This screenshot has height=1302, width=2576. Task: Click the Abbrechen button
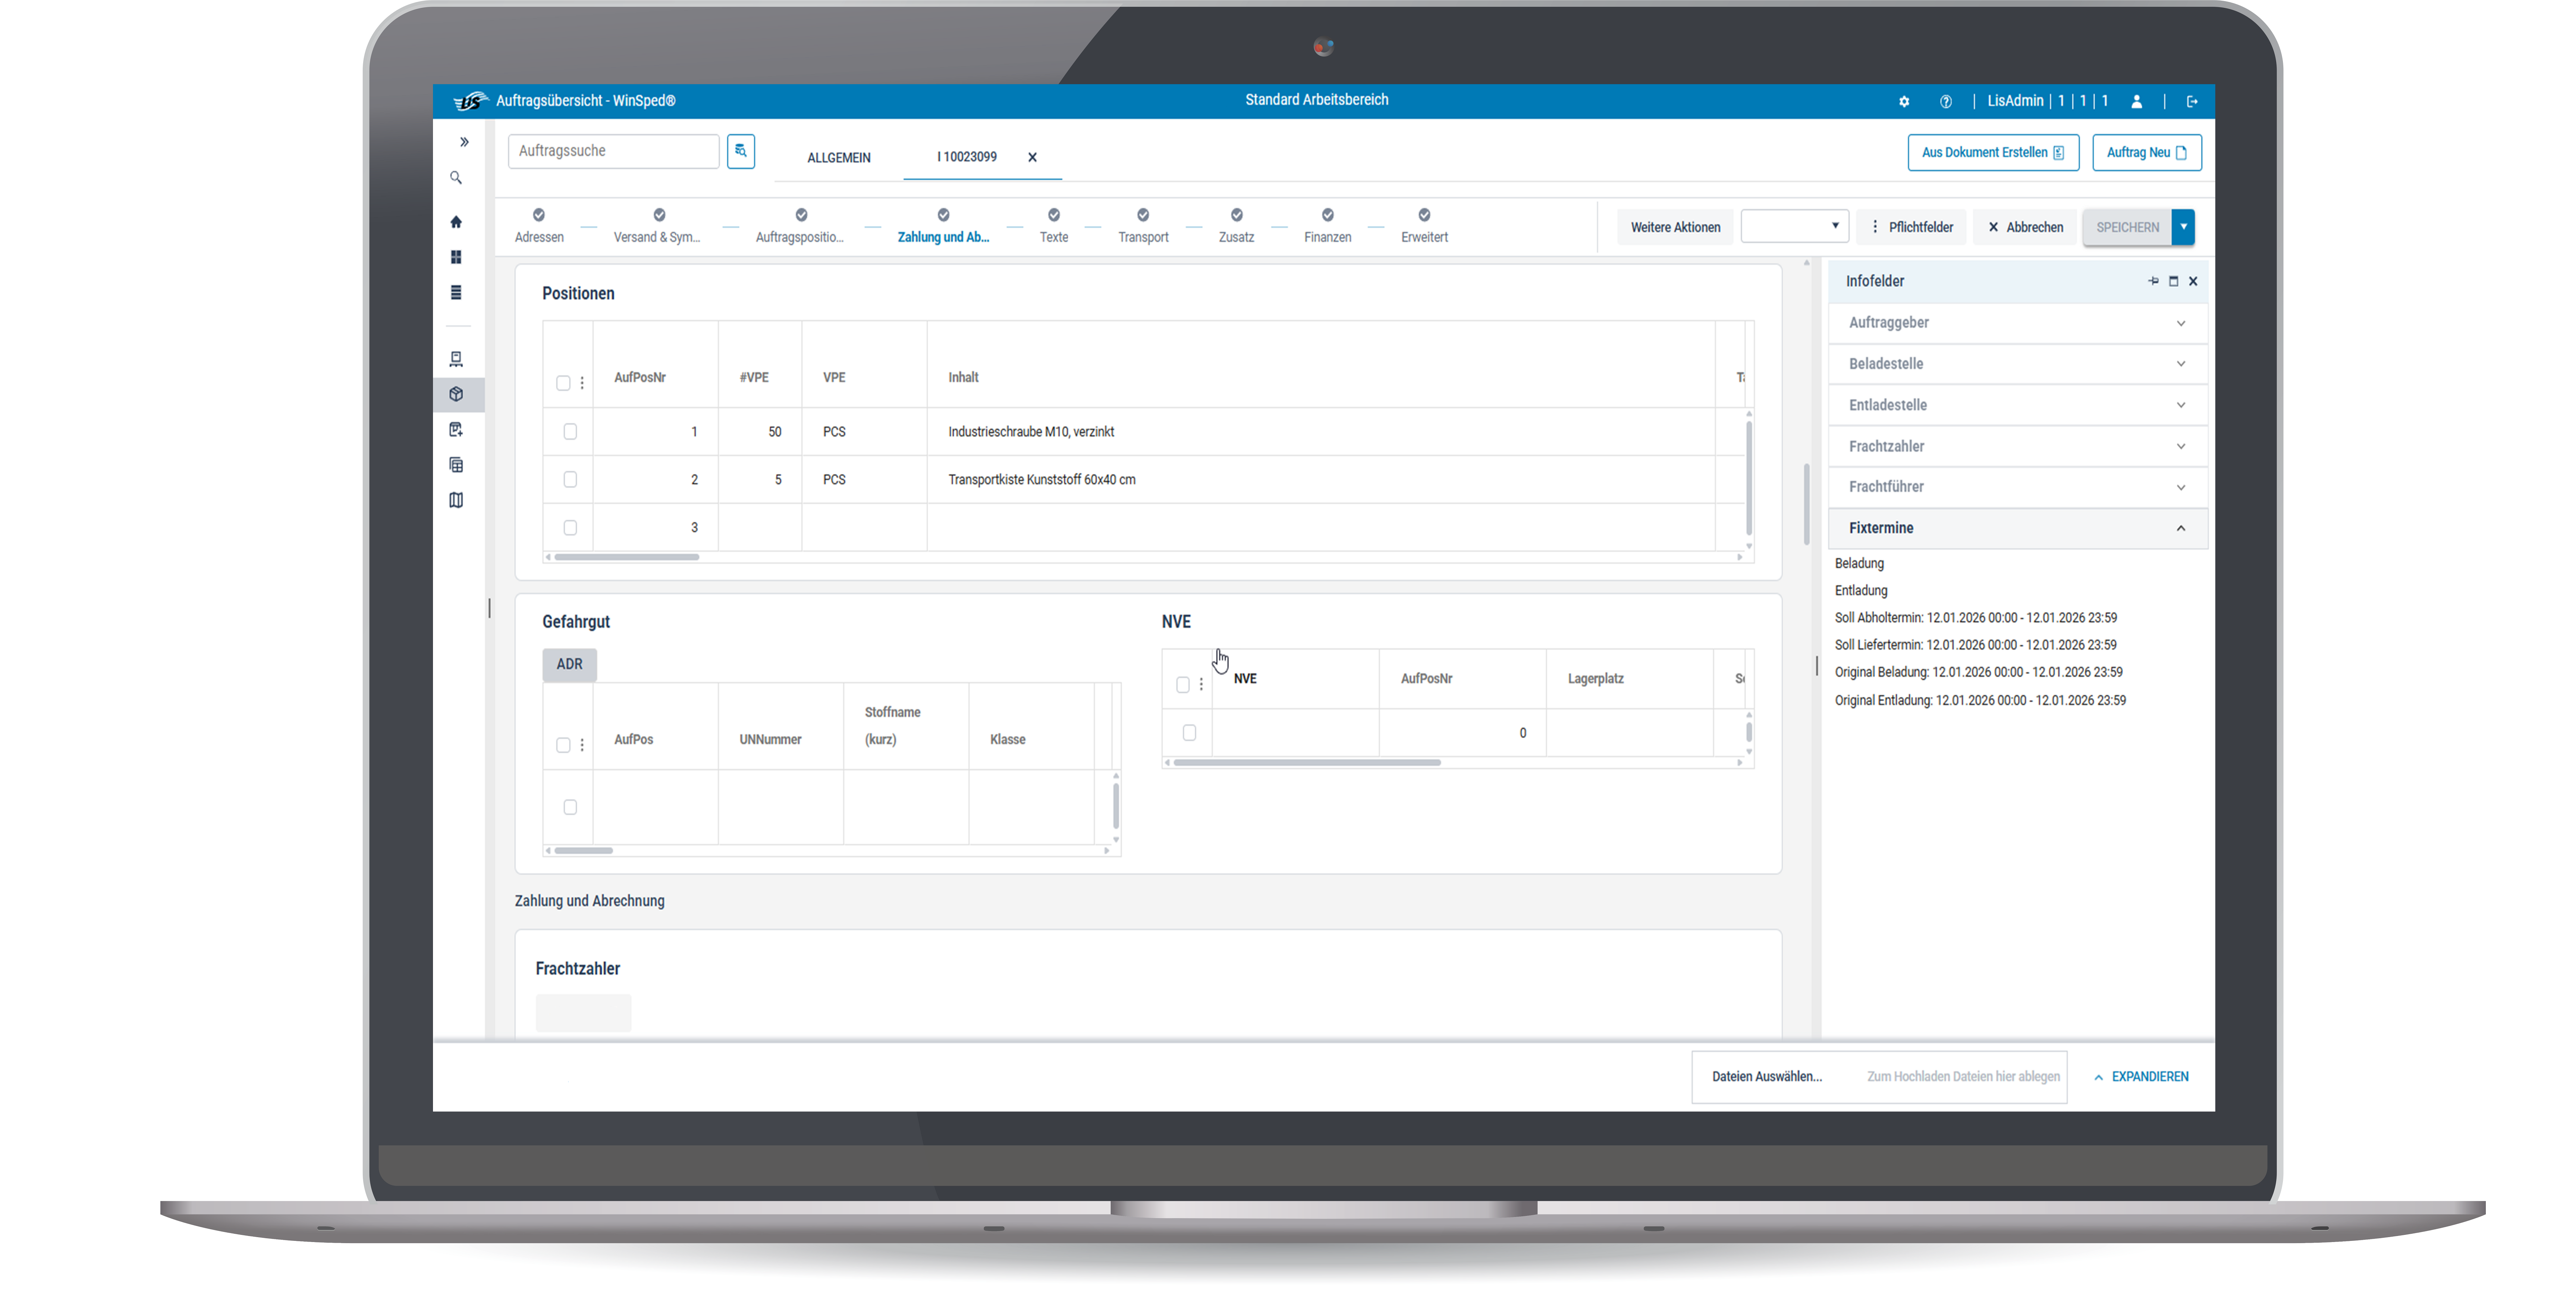[2025, 227]
